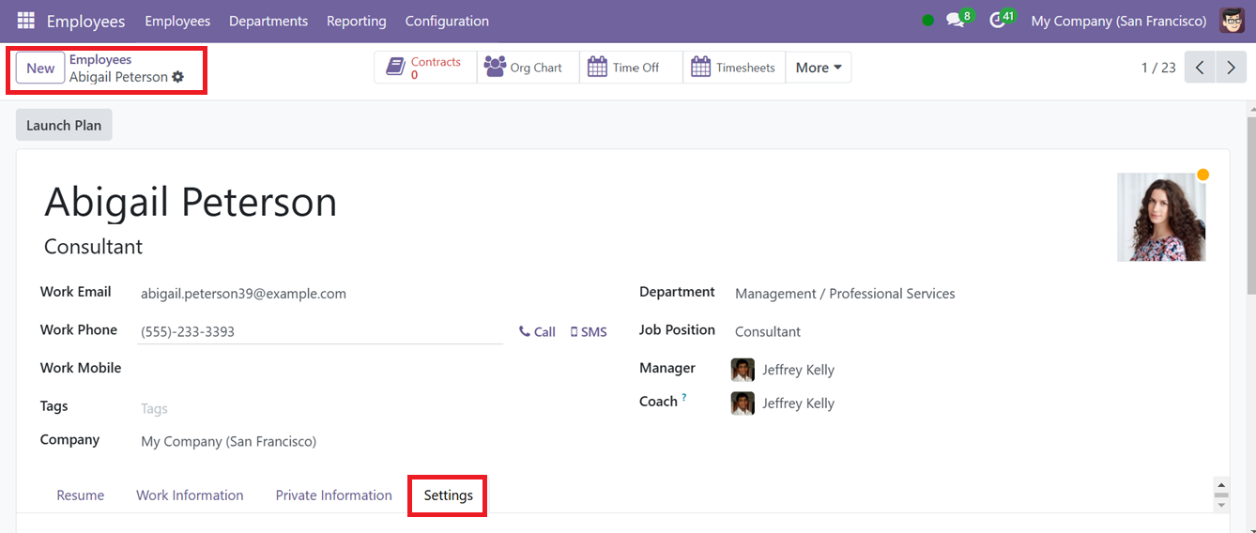
Task: Open the company switcher My Company (San Francisco)
Action: coord(1119,21)
